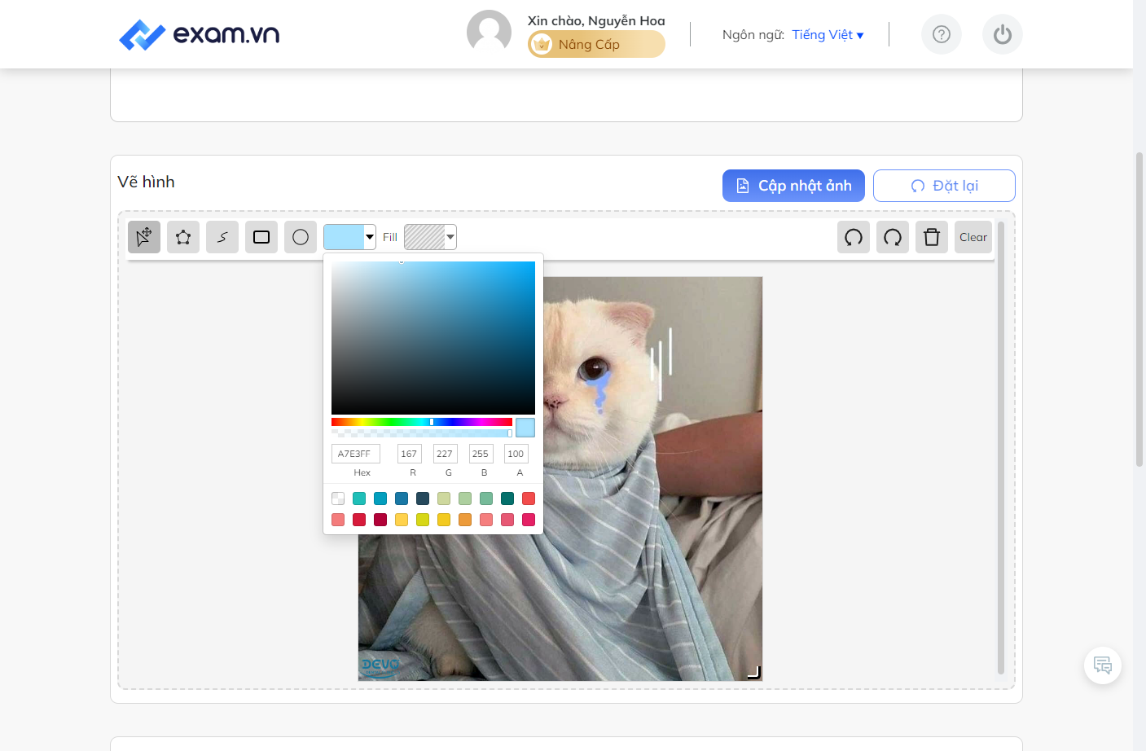Clear the whole drawing canvas

click(x=973, y=237)
